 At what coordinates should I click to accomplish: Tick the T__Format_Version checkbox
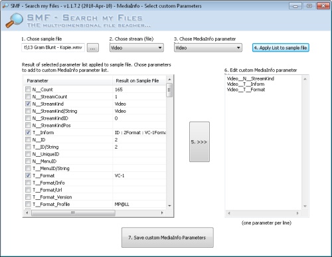click(x=28, y=197)
